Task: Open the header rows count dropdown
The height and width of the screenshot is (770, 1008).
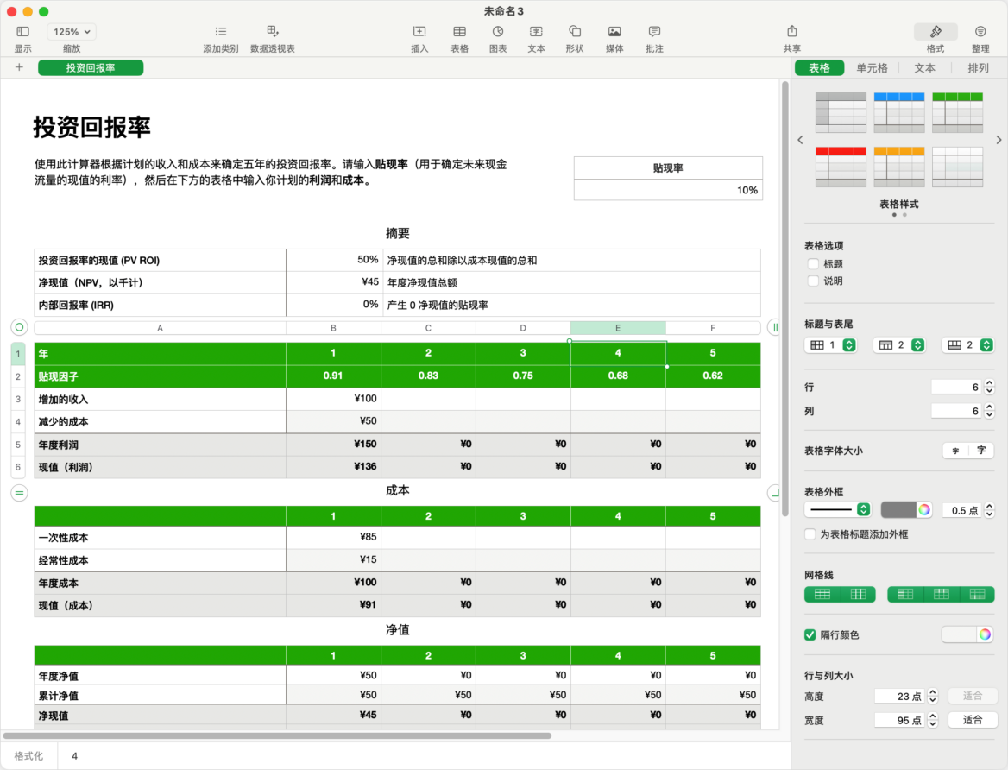Action: click(898, 344)
